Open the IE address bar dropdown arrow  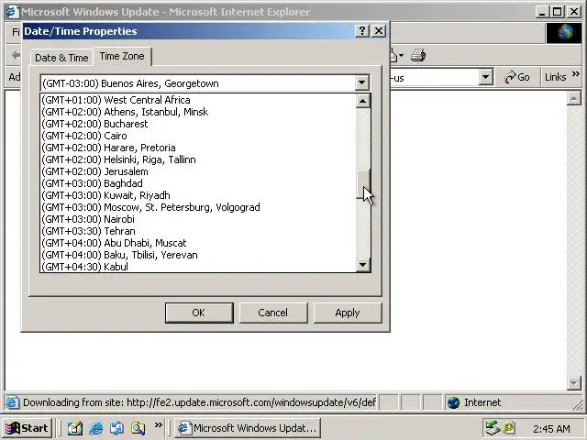pos(485,77)
